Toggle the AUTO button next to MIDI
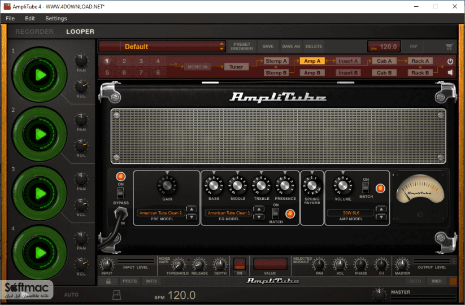Image resolution: width=465 pixels, height=305 pixels. click(415, 281)
